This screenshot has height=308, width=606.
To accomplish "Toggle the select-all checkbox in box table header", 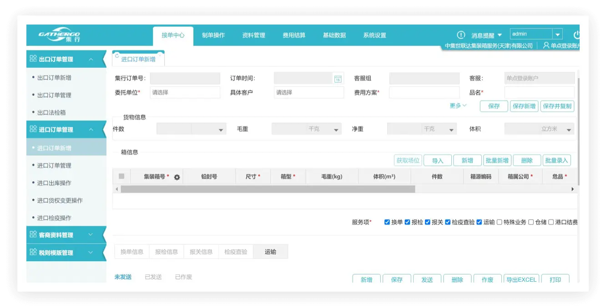I will pyautogui.click(x=121, y=176).
